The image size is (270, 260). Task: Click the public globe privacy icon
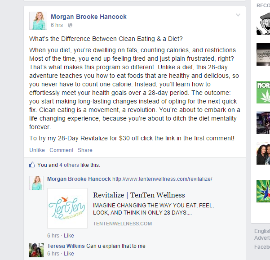point(70,25)
